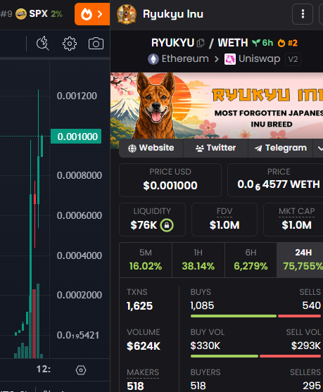The image size is (323, 392).
Task: Expand more links chevron next to Telegram
Action: 319,148
